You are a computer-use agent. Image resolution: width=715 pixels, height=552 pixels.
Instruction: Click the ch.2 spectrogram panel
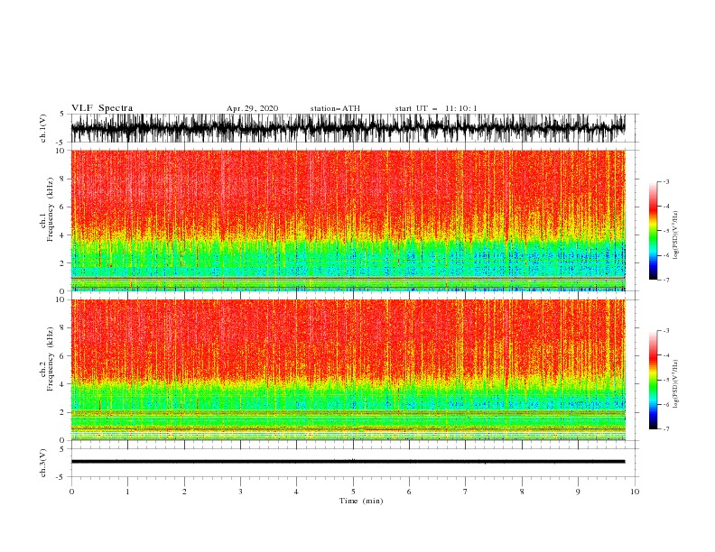[x=348, y=370]
